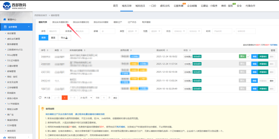Open the 类型 filter dropdown
This screenshot has width=279, height=139.
click(132, 31)
